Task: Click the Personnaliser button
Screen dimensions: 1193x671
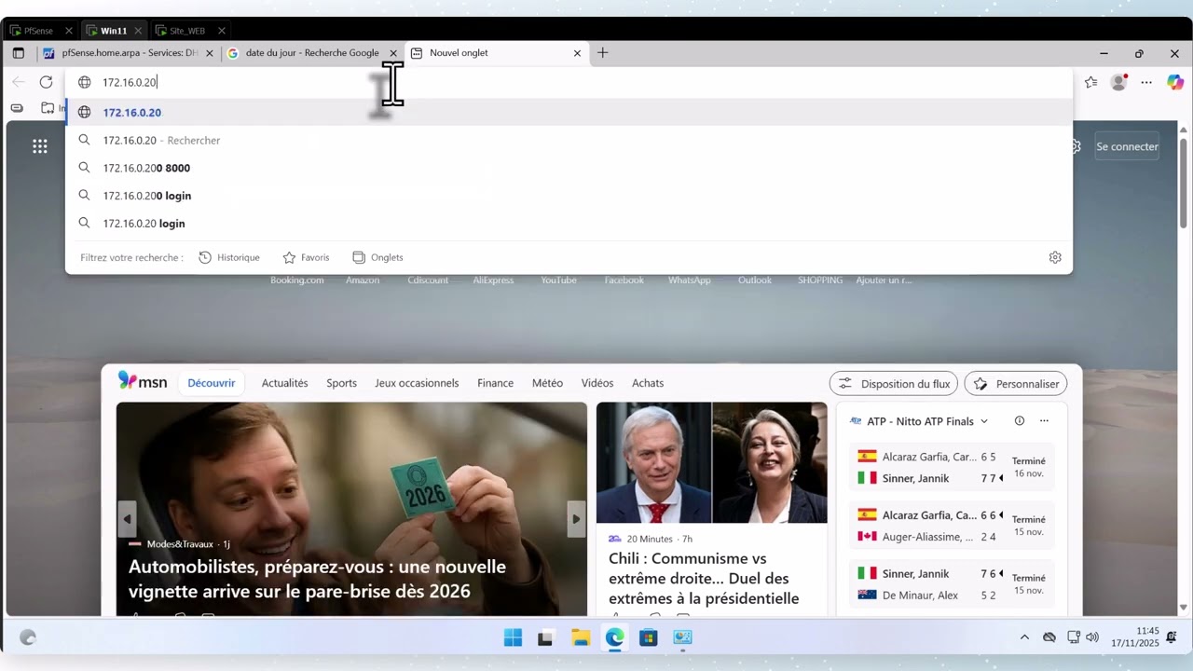Action: [x=1016, y=383]
